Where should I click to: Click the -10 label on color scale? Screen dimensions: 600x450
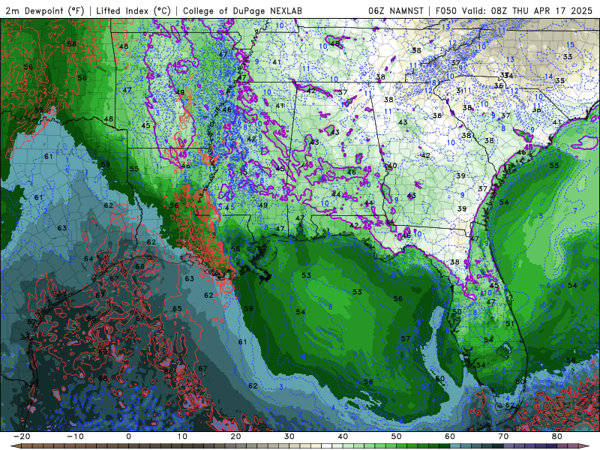tap(75, 436)
